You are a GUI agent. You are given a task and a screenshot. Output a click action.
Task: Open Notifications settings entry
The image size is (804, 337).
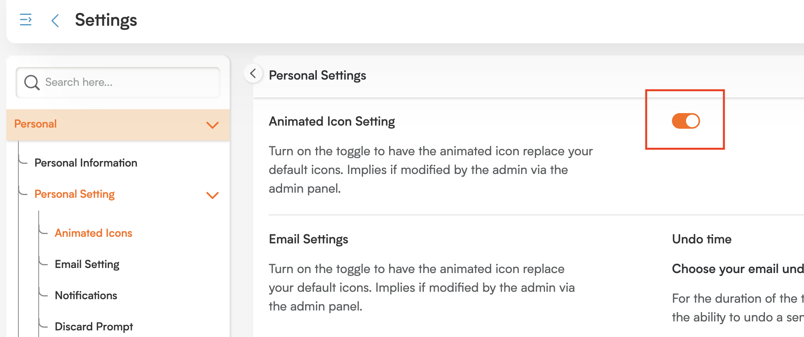pos(86,295)
